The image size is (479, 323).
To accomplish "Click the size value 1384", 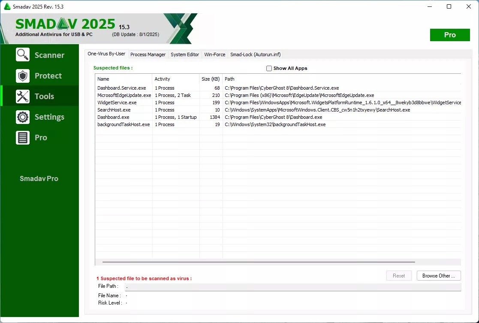I will pos(215,118).
